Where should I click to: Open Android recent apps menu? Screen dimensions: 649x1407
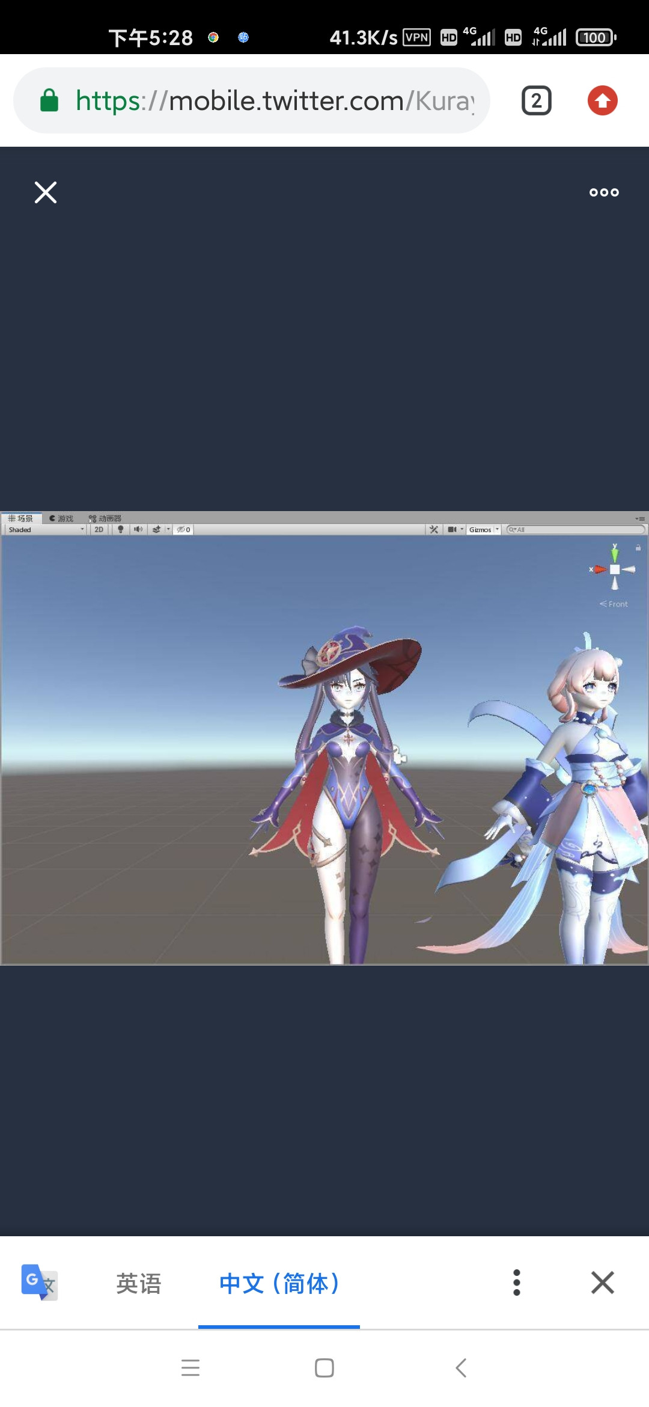click(x=190, y=1368)
